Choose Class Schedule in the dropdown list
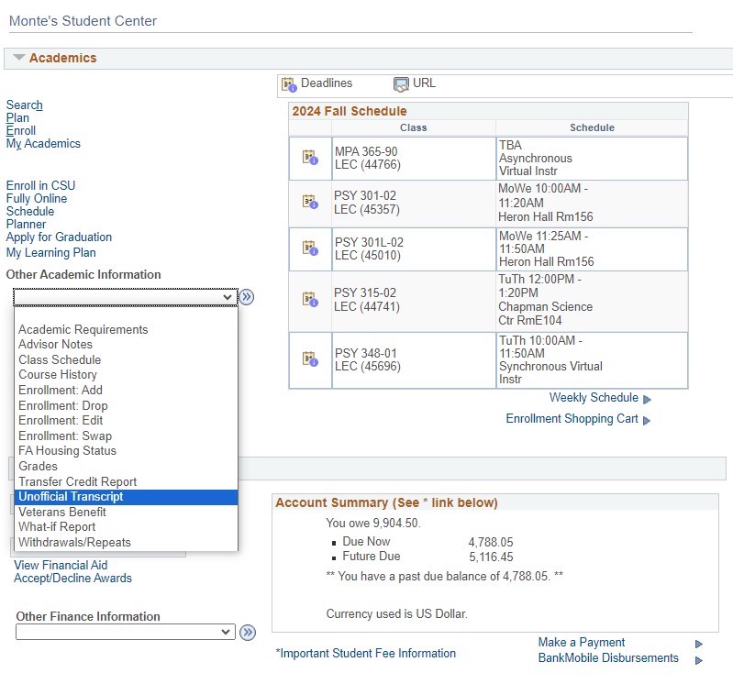The height and width of the screenshot is (684, 733). pos(126,359)
